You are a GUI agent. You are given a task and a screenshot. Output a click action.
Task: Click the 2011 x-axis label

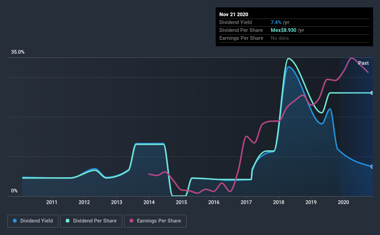coord(52,202)
